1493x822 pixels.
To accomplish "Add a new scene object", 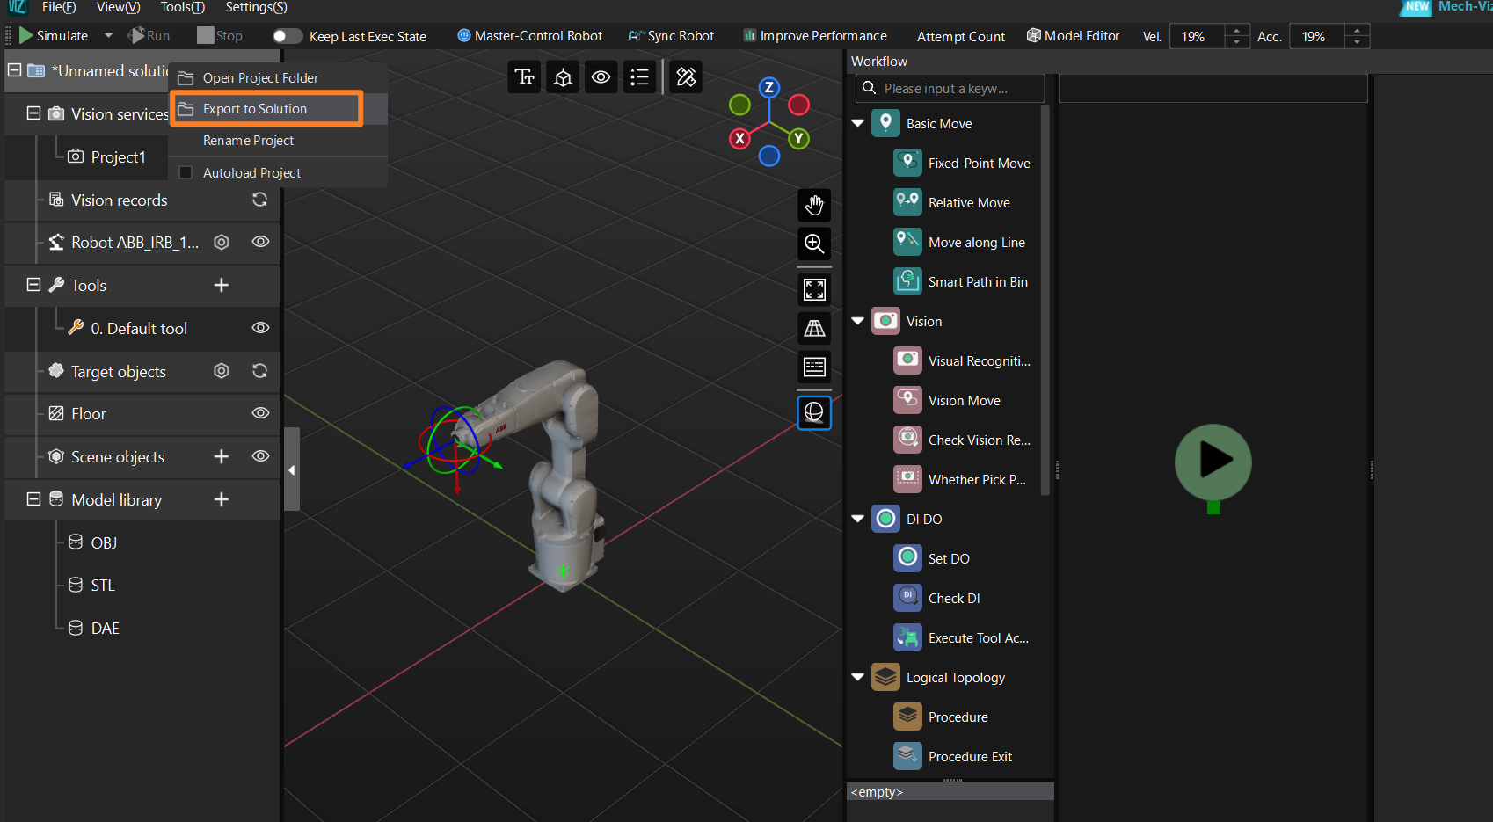I will coord(222,456).
